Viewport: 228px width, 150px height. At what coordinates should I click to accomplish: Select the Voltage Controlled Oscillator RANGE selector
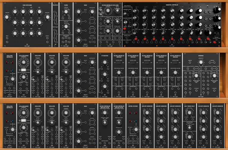pos(117,11)
